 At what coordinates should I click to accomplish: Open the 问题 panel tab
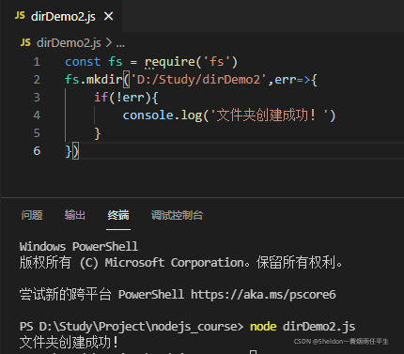coord(32,215)
